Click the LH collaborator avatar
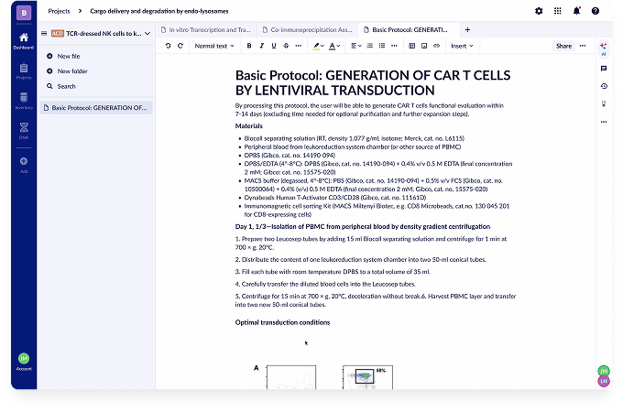This screenshot has height=412, width=623. pyautogui.click(x=604, y=381)
